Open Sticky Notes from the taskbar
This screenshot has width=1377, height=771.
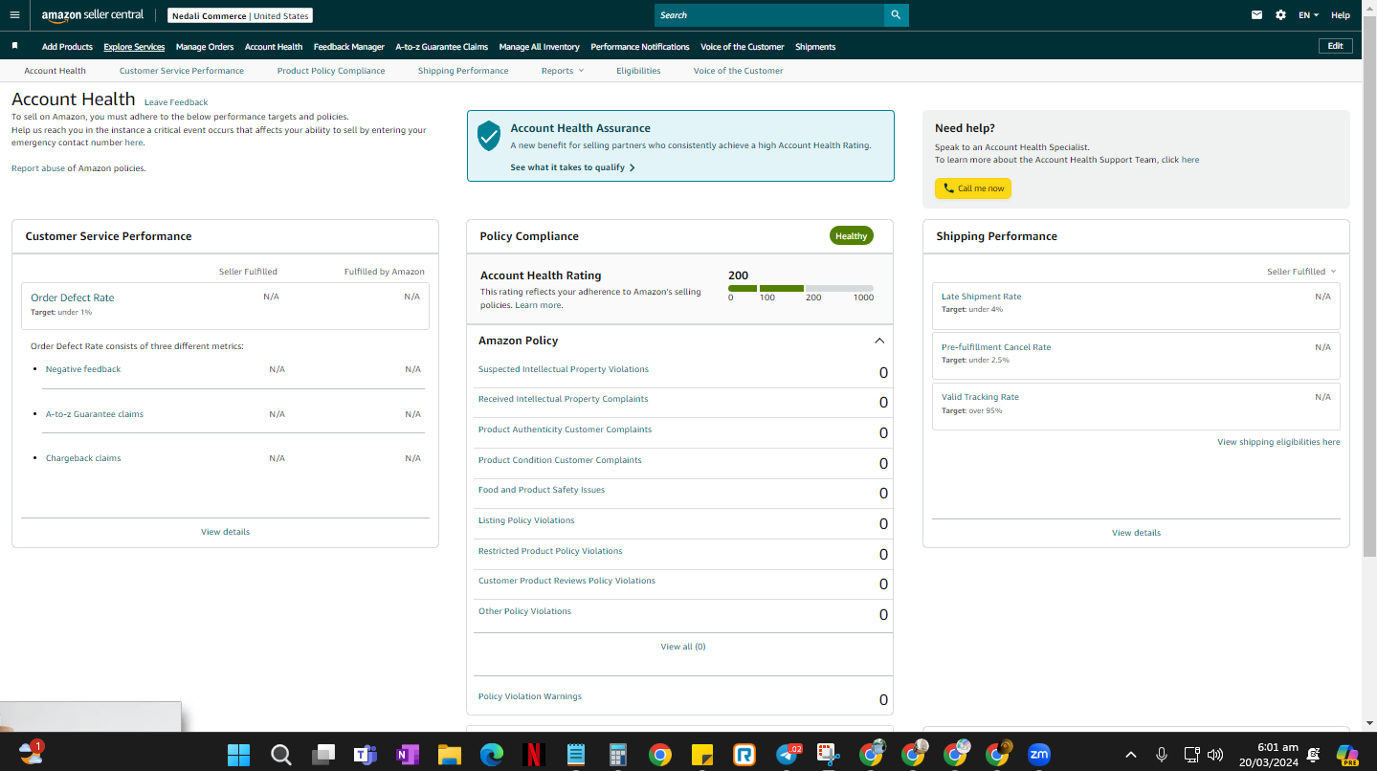pos(701,755)
